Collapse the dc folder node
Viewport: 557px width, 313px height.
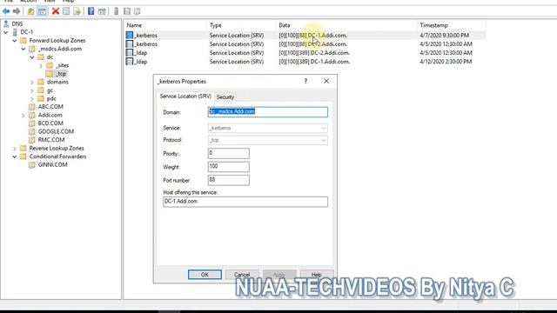point(32,57)
